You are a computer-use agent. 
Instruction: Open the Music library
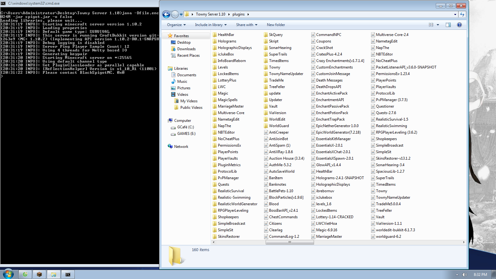coord(182,82)
